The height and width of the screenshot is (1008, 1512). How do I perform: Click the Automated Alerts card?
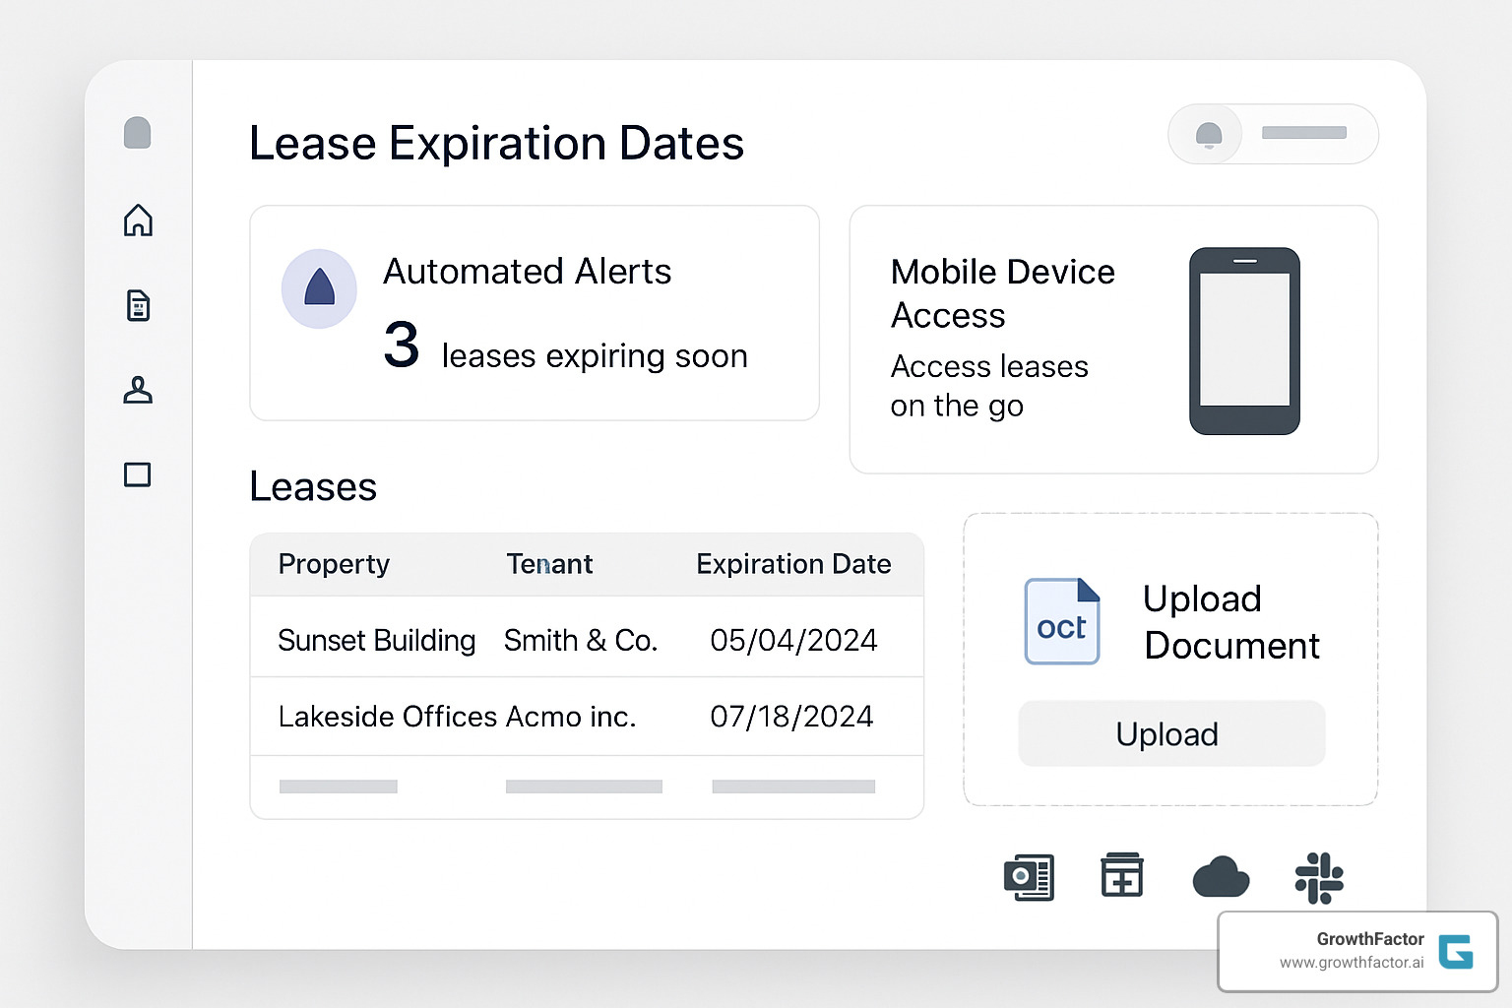pyautogui.click(x=535, y=313)
